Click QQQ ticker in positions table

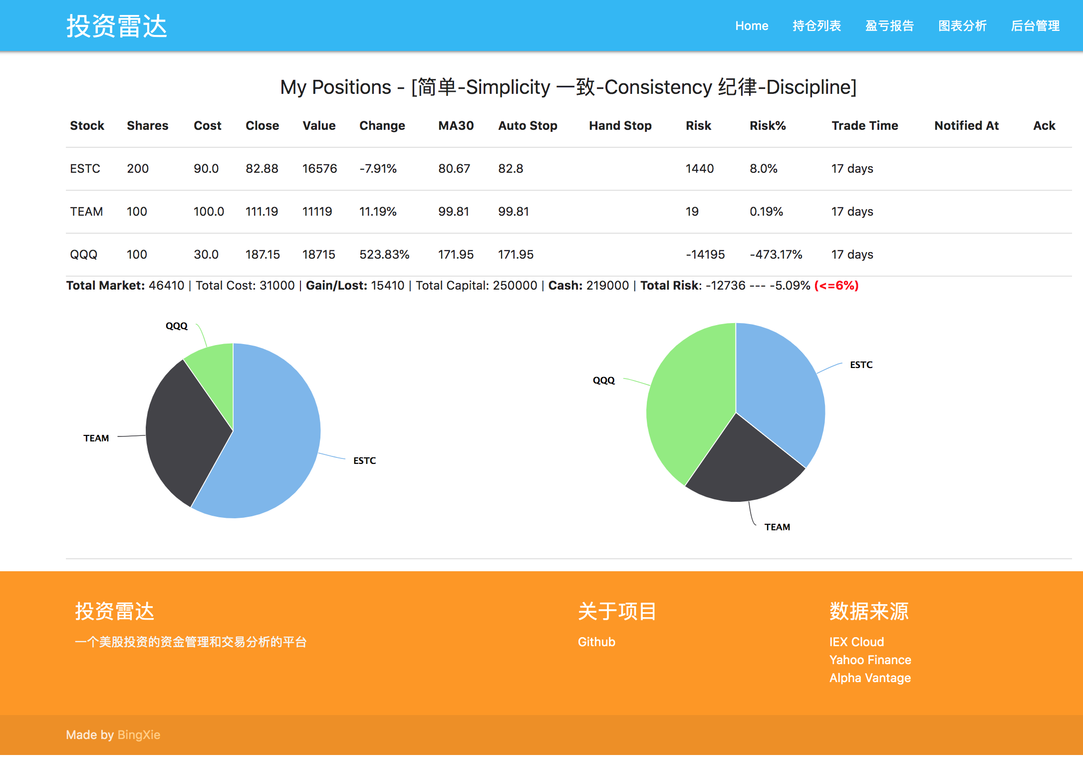point(83,255)
